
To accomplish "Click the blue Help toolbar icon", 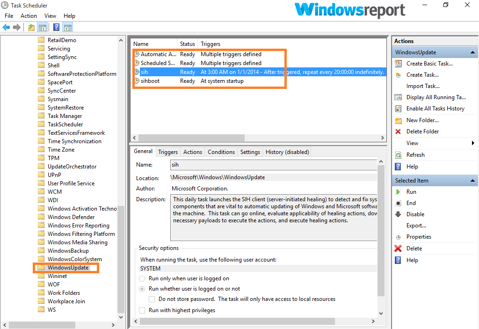I will 56,28.
